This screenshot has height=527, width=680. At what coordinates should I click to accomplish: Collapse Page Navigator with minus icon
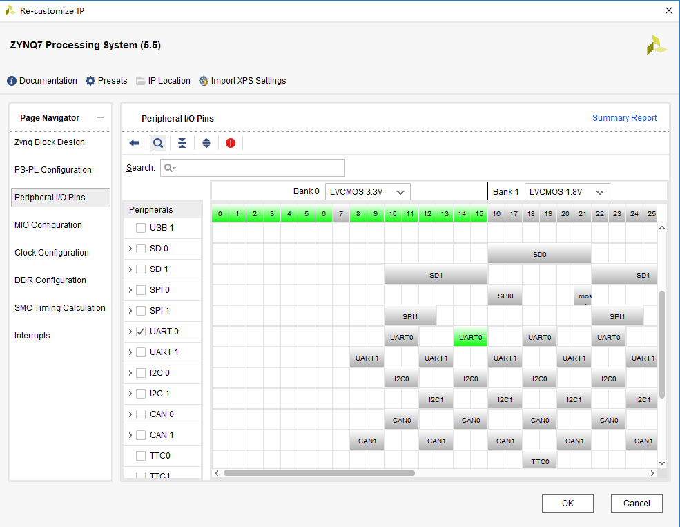[x=100, y=117]
